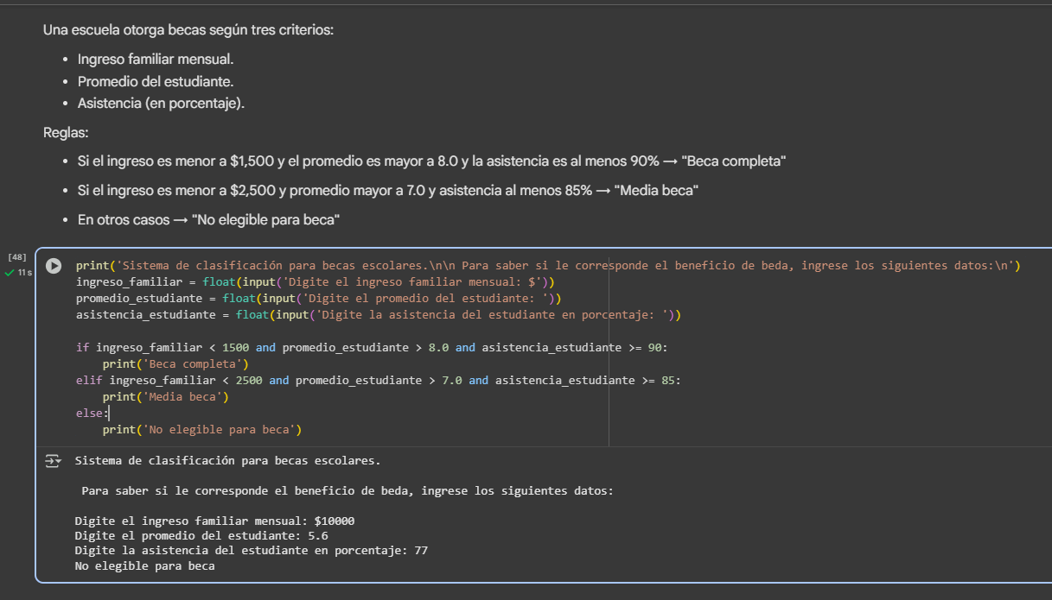Click output line 'Para saber si le corresponde el beneficio'
The width and height of the screenshot is (1052, 600).
[x=347, y=491]
